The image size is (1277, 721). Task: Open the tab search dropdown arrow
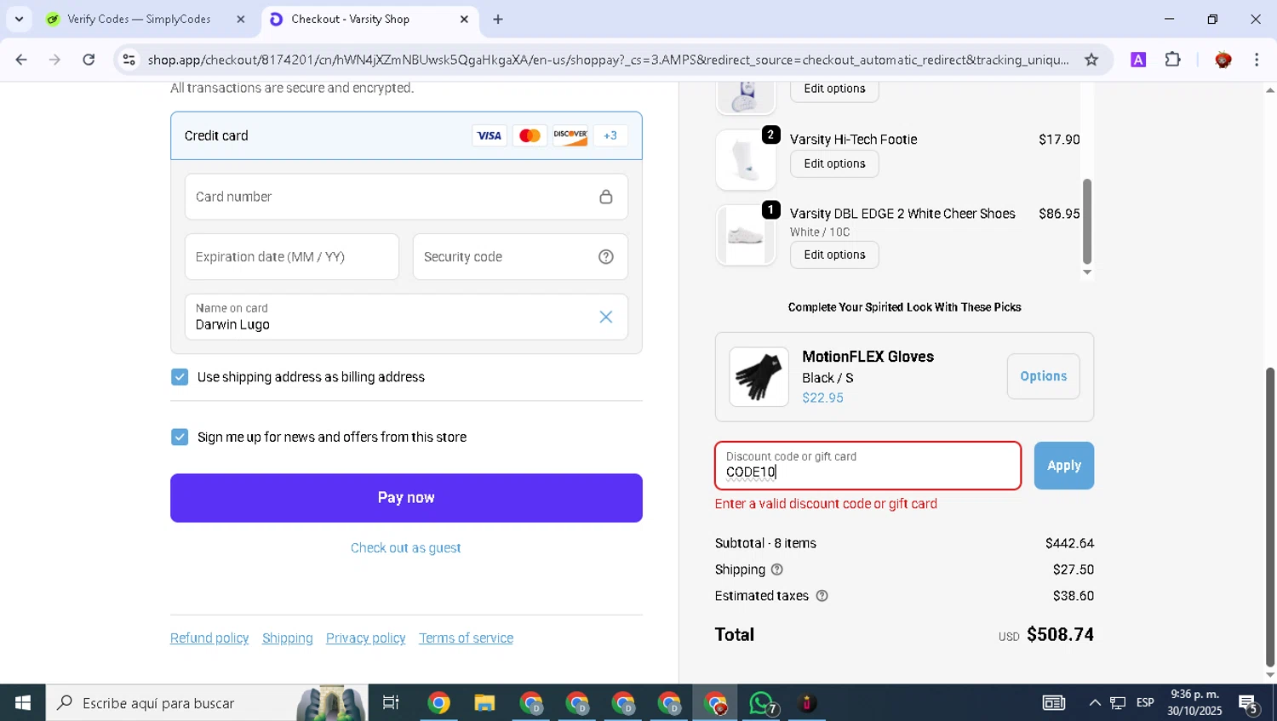(x=19, y=19)
